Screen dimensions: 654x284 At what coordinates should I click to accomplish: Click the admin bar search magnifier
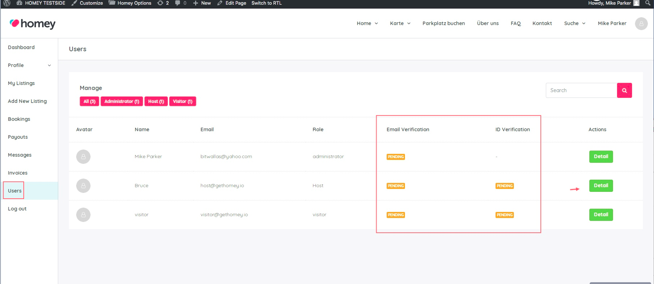click(648, 3)
